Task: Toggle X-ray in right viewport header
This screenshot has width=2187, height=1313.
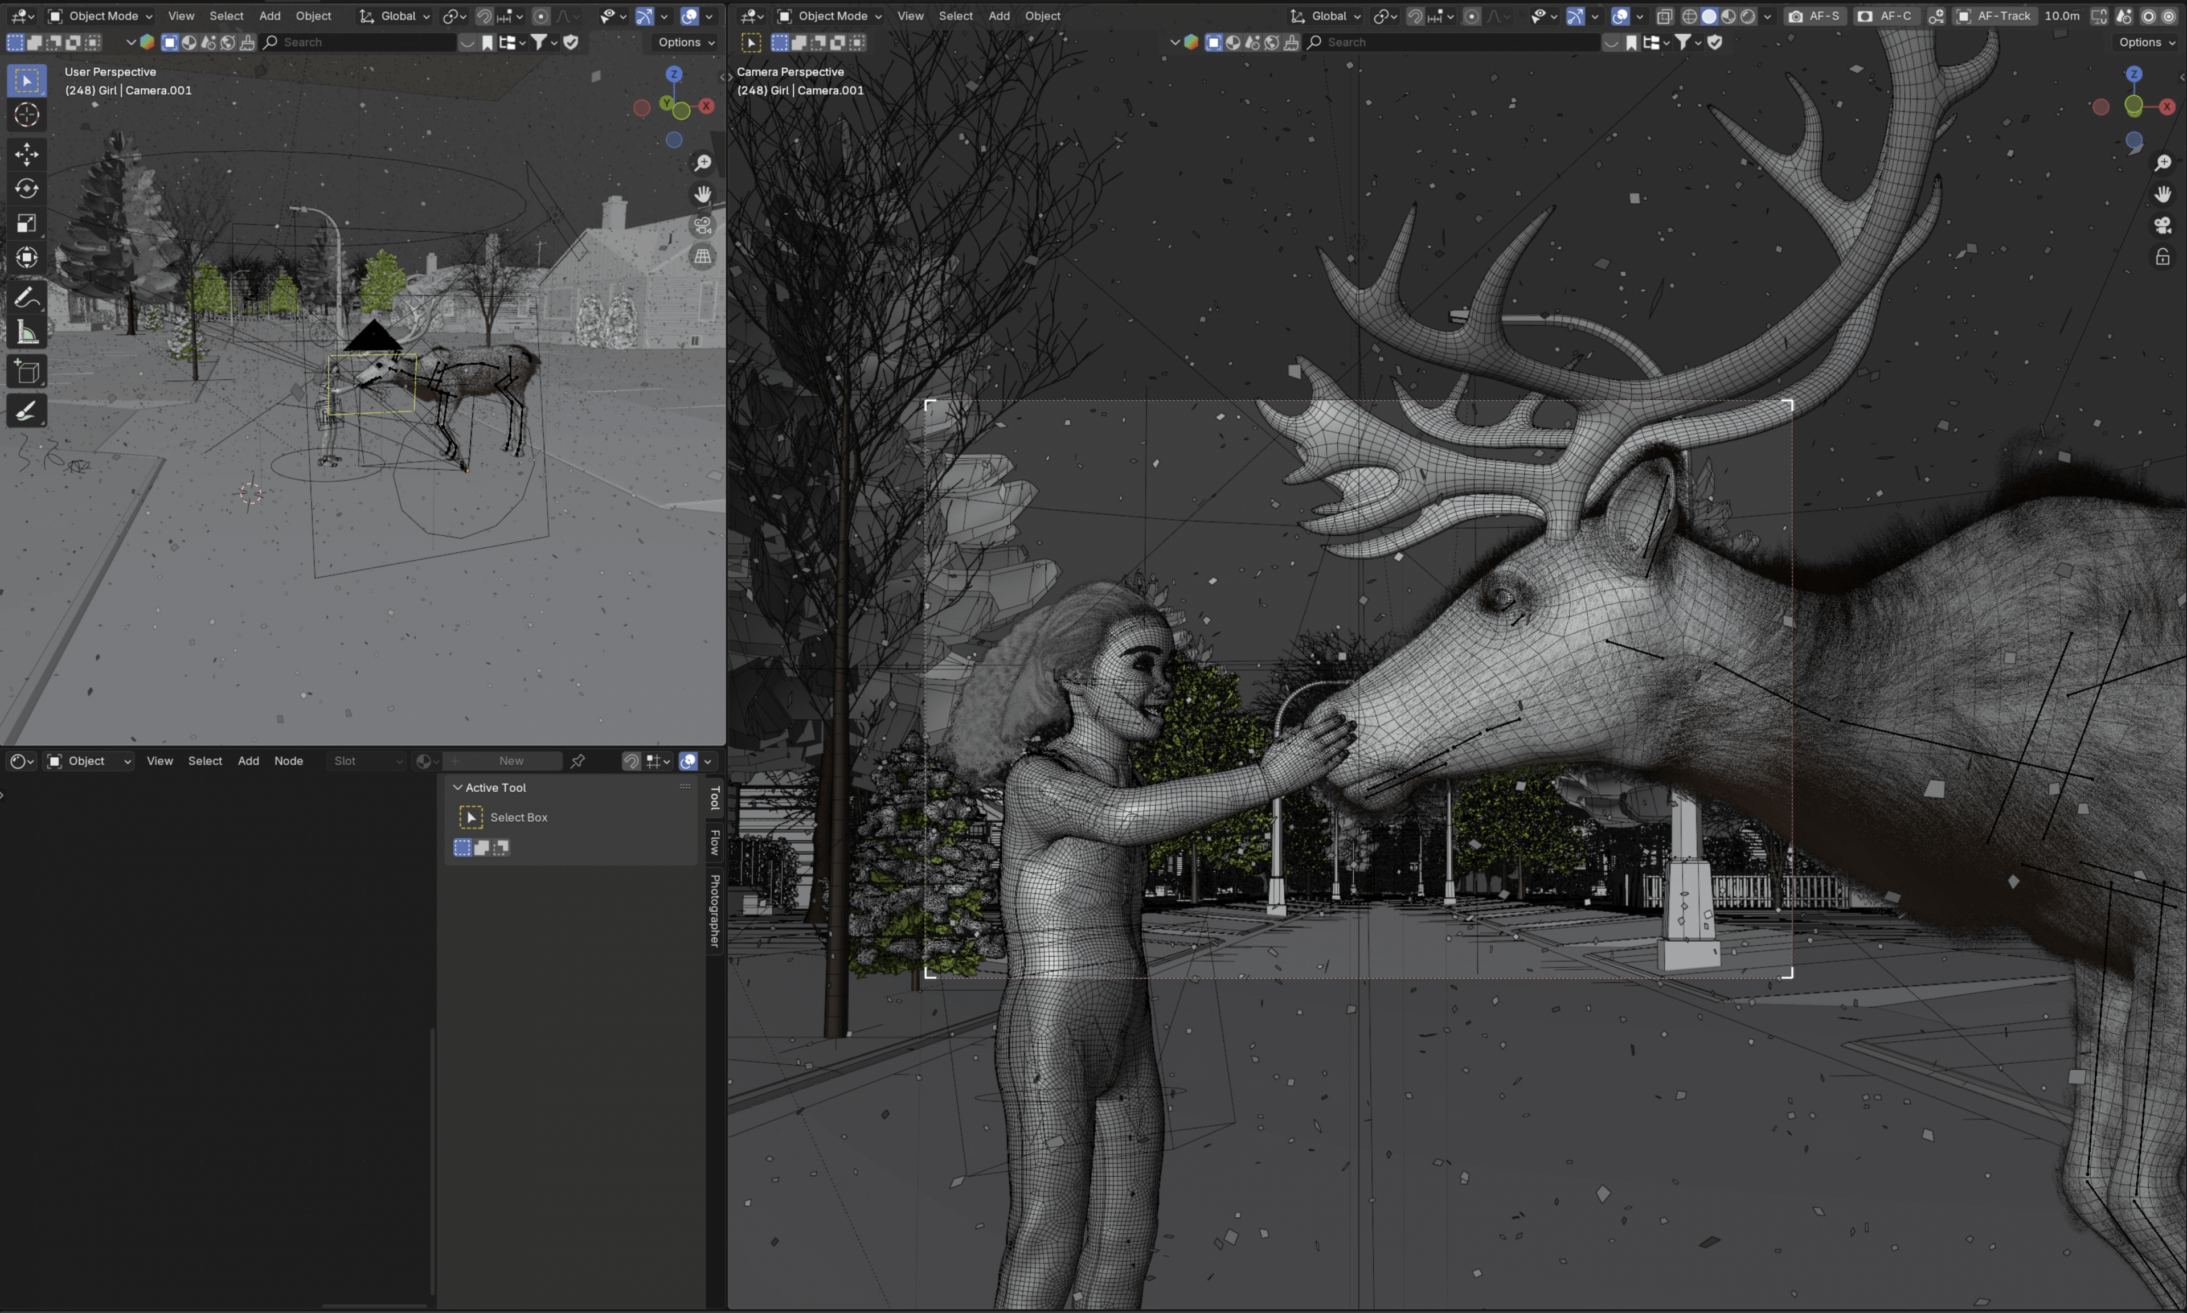Action: 1664,16
